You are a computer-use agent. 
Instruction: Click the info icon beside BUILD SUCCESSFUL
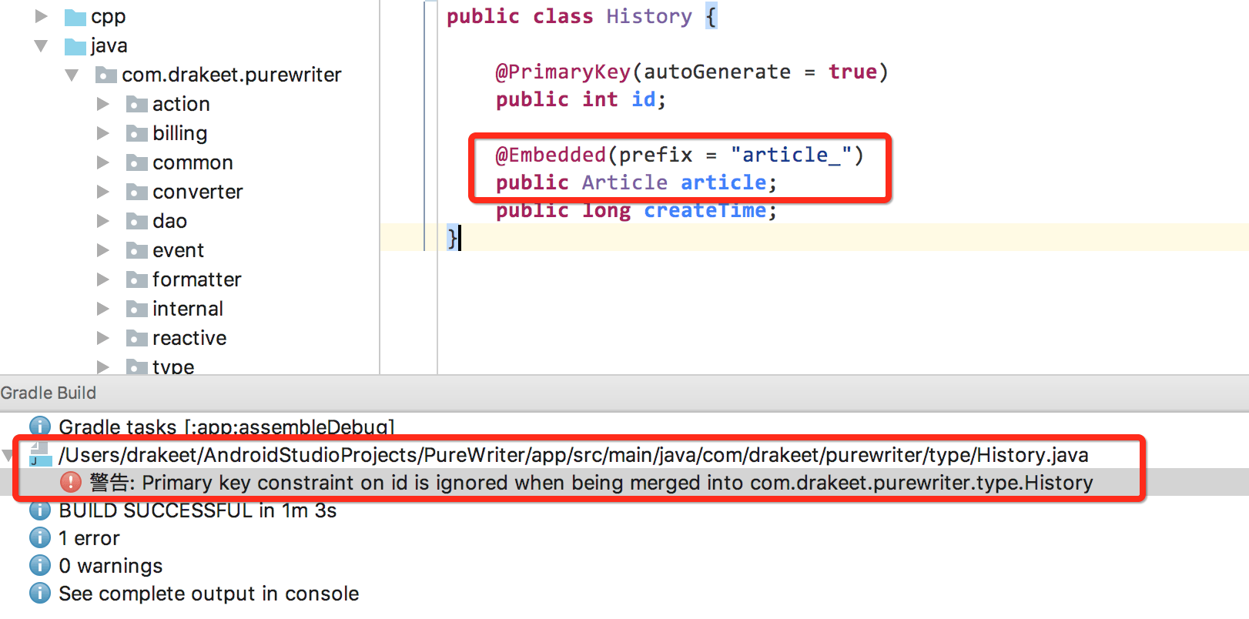tap(40, 510)
